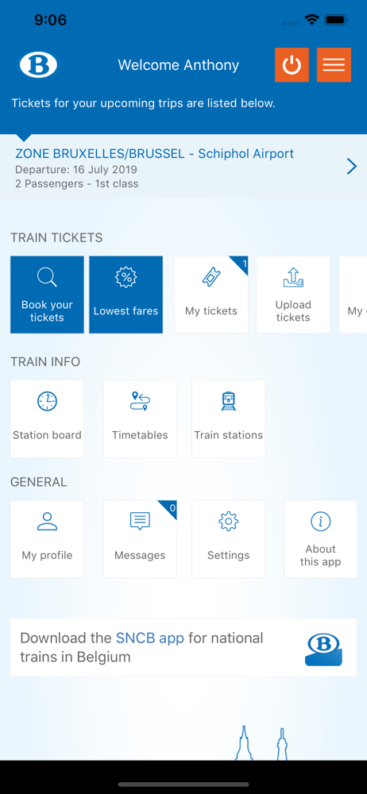The height and width of the screenshot is (794, 367).
Task: Open My tickets tile
Action: pyautogui.click(x=211, y=295)
